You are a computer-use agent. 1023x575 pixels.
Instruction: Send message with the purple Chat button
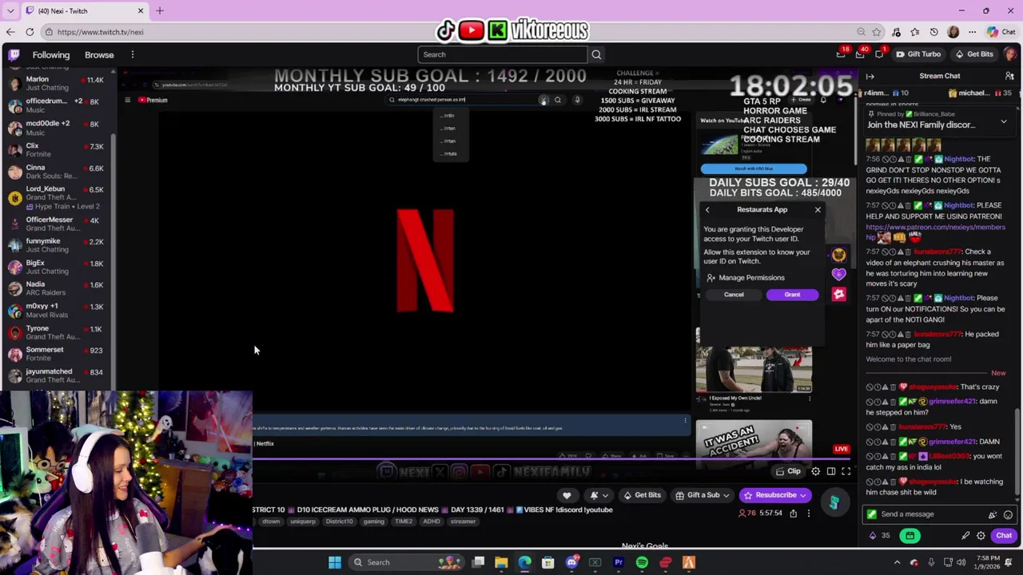pyautogui.click(x=1004, y=536)
